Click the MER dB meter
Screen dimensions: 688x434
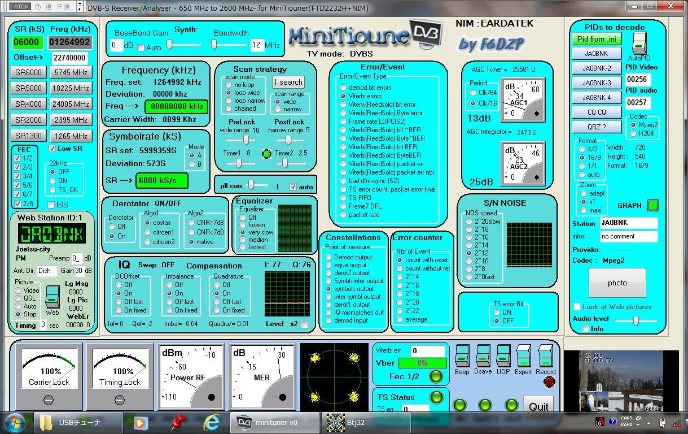click(x=262, y=376)
